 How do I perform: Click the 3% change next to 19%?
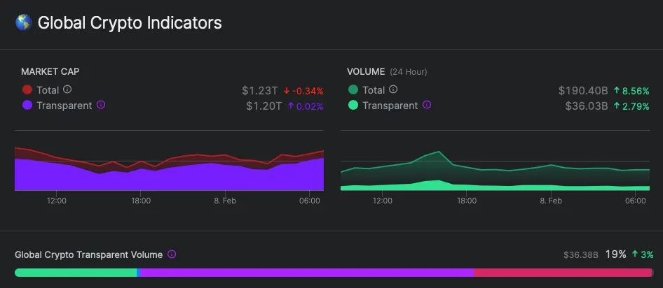click(643, 254)
